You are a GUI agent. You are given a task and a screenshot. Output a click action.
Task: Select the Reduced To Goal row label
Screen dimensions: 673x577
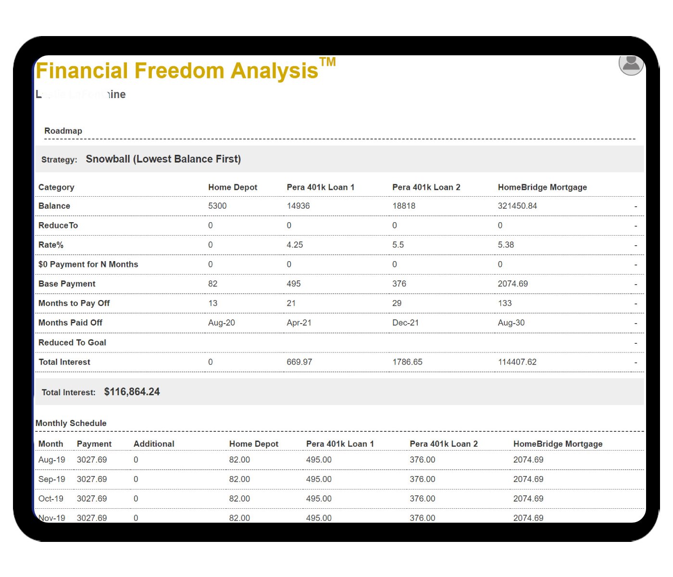(72, 342)
